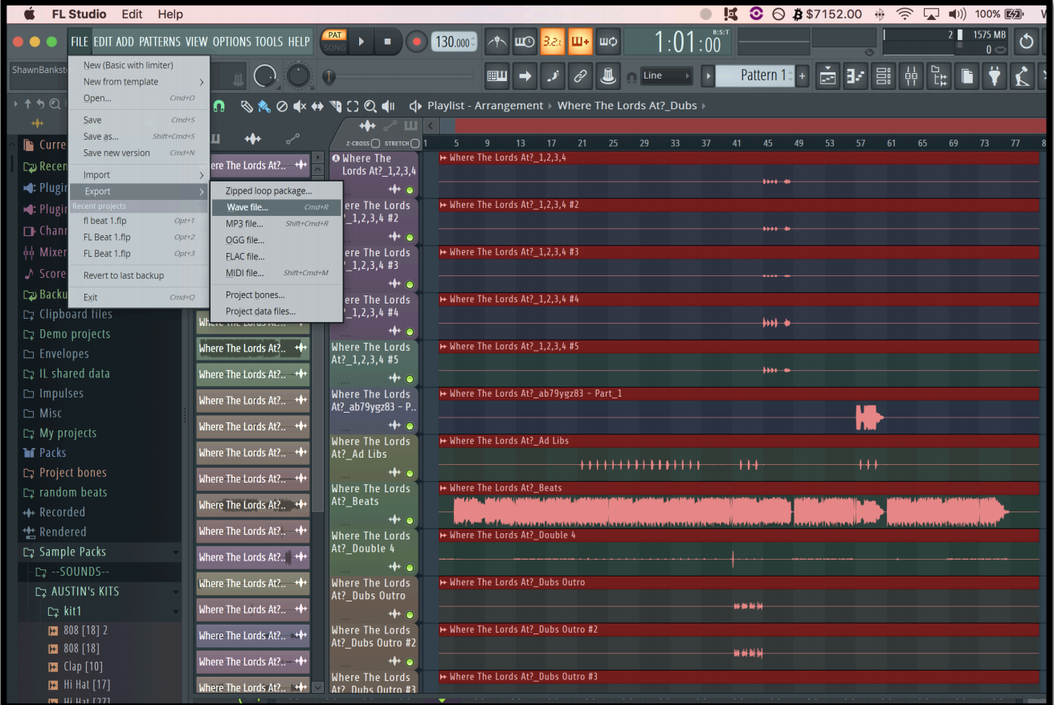This screenshot has height=705, width=1054.
Task: Open the PATTERNS menu
Action: pos(159,42)
